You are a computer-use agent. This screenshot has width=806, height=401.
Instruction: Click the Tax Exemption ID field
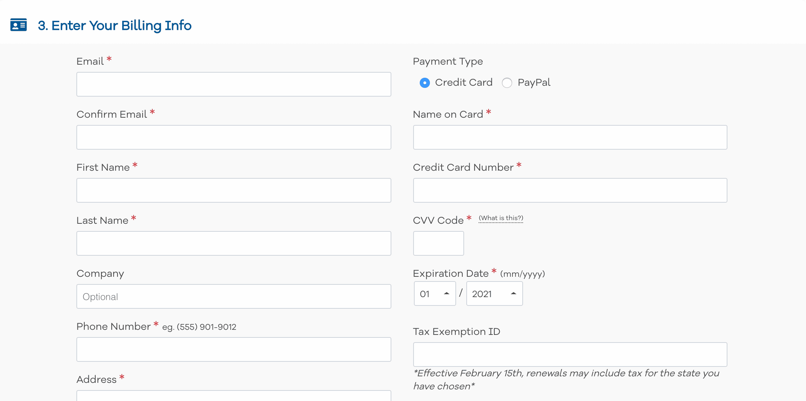570,355
